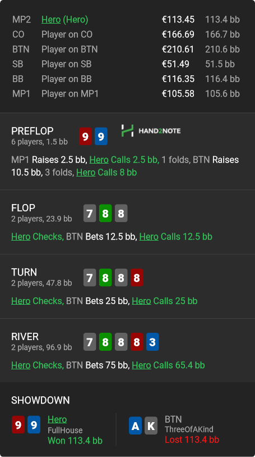The width and height of the screenshot is (255, 457).
Task: Click the blue 3 river card
Action: (x=152, y=342)
